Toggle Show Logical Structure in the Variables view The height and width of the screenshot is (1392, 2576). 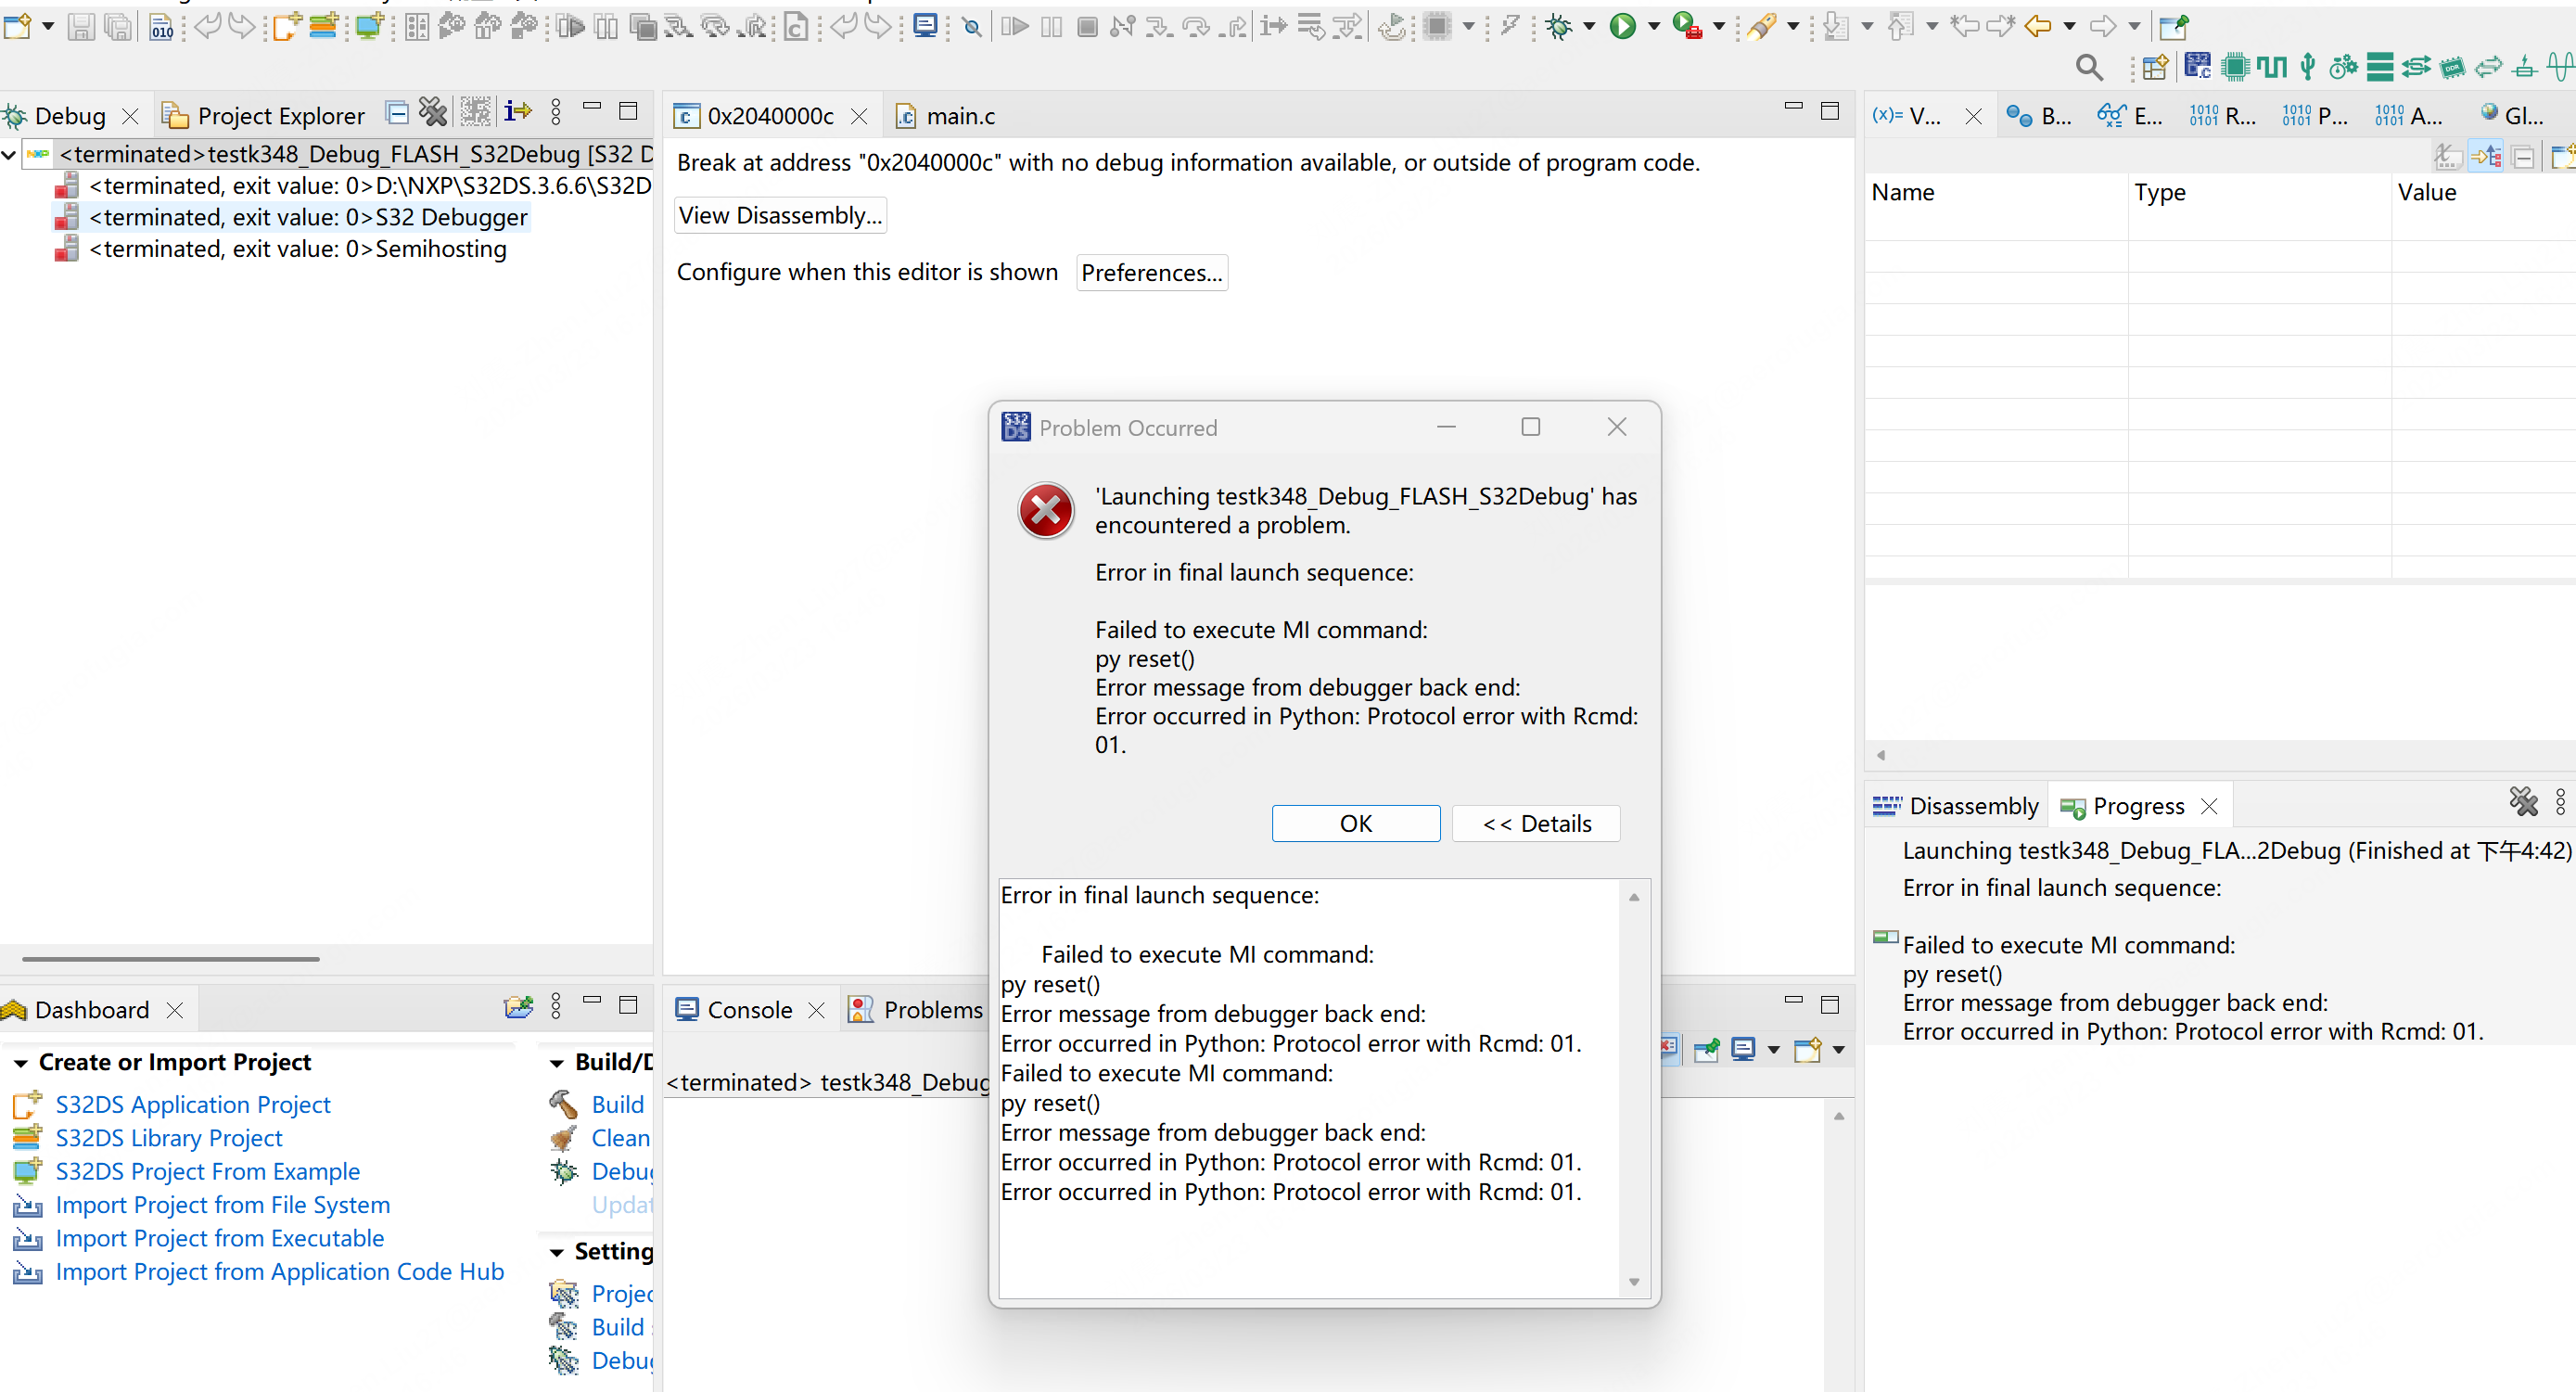click(x=2486, y=157)
